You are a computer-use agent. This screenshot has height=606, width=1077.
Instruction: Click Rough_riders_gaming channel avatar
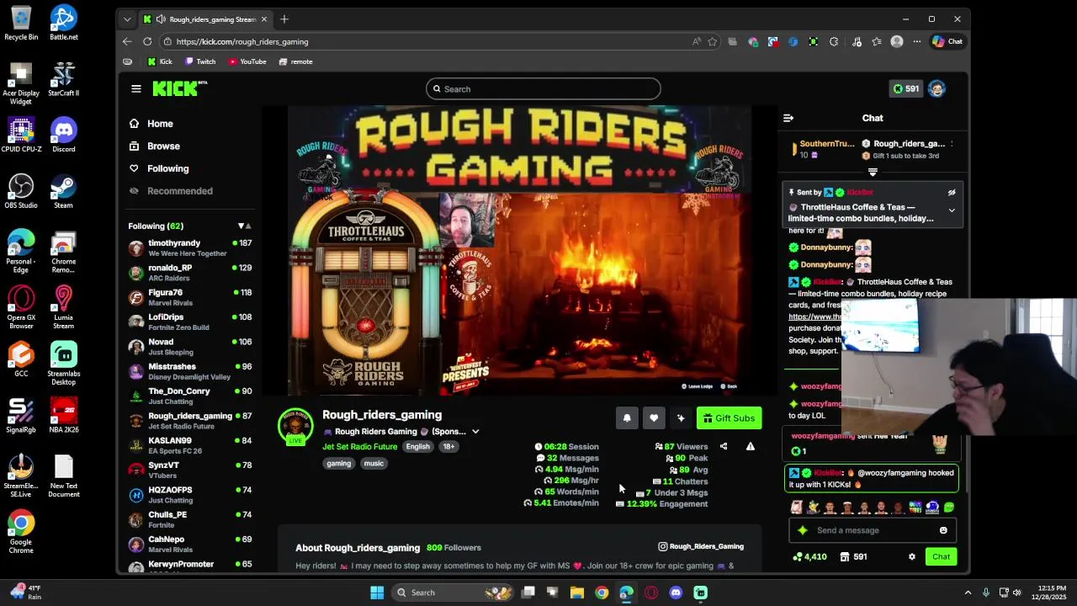pyautogui.click(x=295, y=427)
